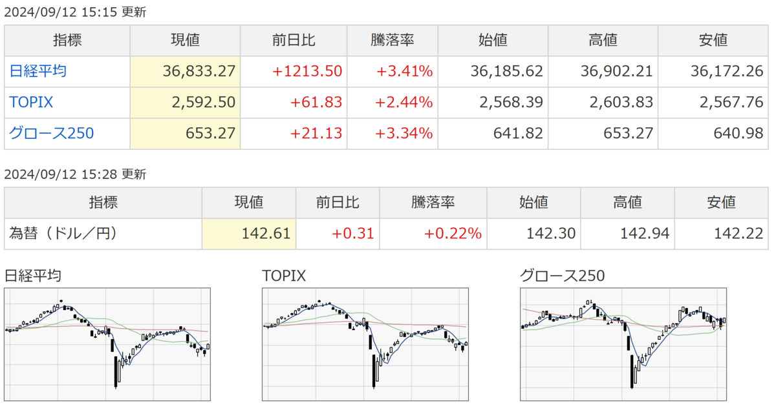
Task: Open the グロース250 index link
Action: pos(52,134)
